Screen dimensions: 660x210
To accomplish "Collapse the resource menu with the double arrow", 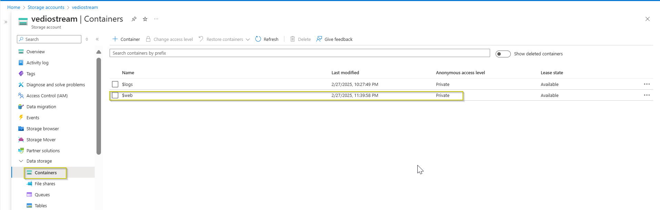I will pos(97,39).
